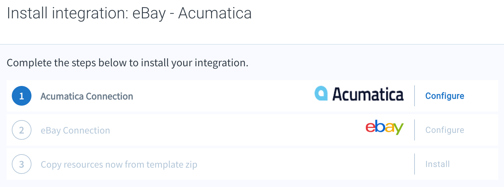Select the eBay Connection step label
Viewport: 504px width, 187px height.
pyautogui.click(x=75, y=130)
